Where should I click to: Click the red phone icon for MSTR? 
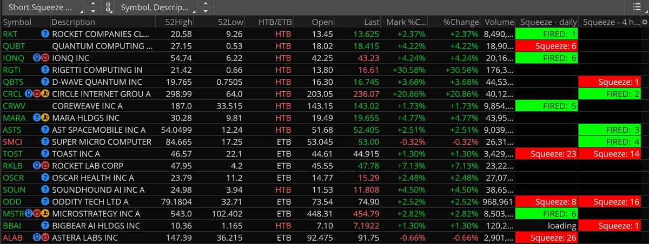[37, 214]
